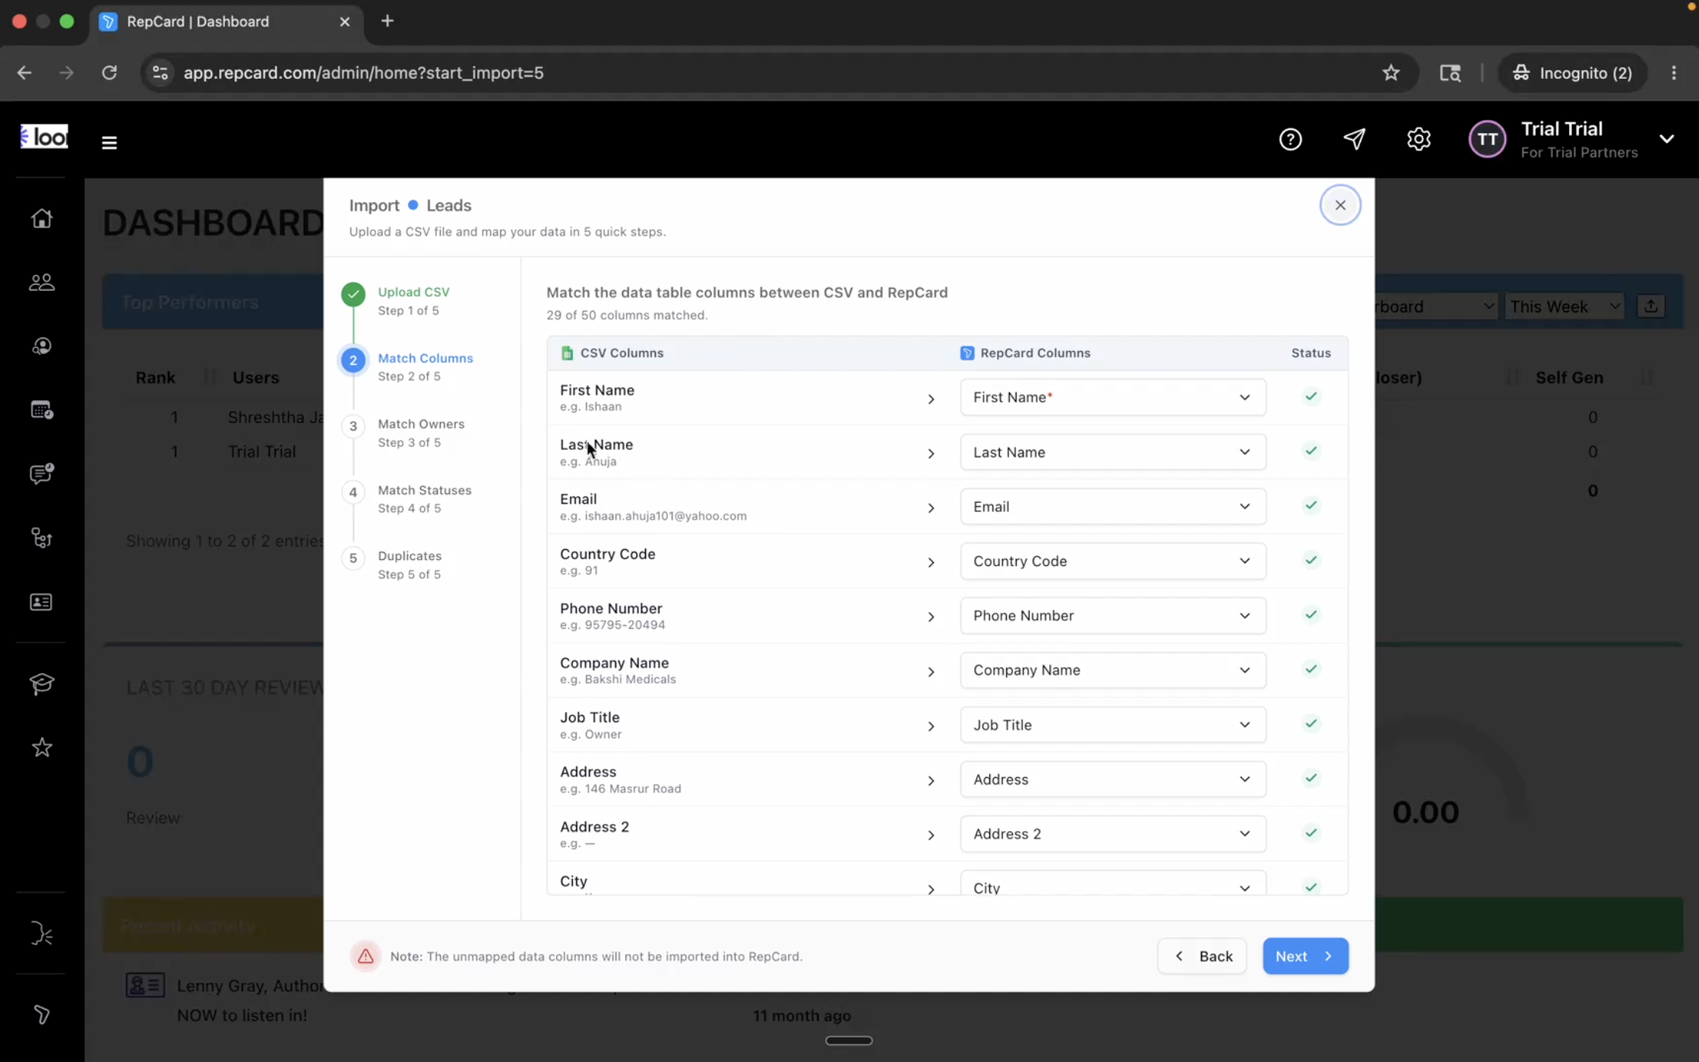Screen dimensions: 1699x1062
Task: Click Next to proceed to step 3
Action: pos(1305,956)
